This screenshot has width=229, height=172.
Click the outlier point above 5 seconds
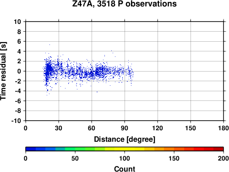(49, 44)
